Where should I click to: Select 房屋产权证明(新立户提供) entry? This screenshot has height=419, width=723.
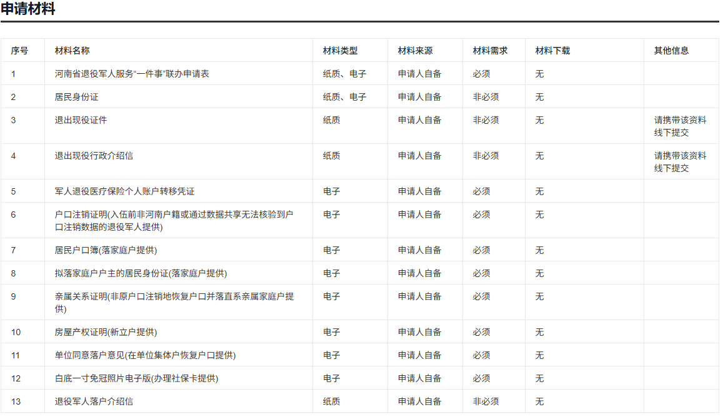[x=106, y=332]
